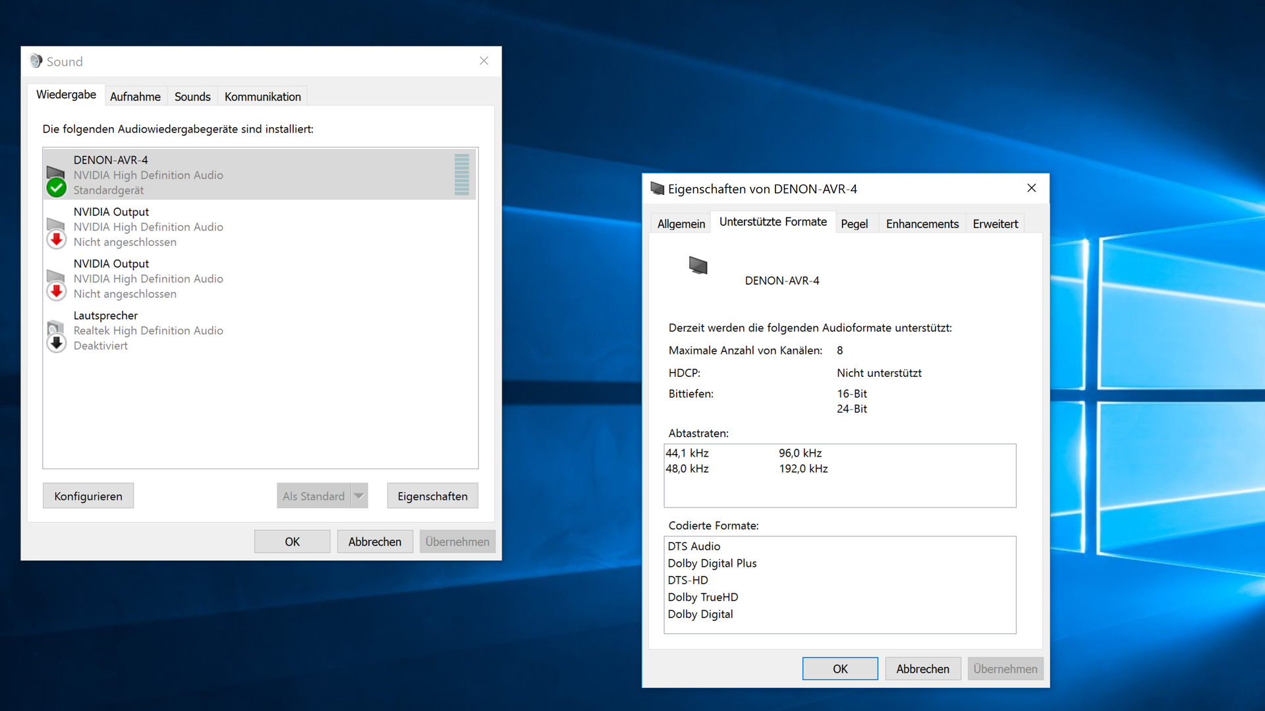1265x711 pixels.
Task: Open the Sounds tab
Action: (192, 97)
